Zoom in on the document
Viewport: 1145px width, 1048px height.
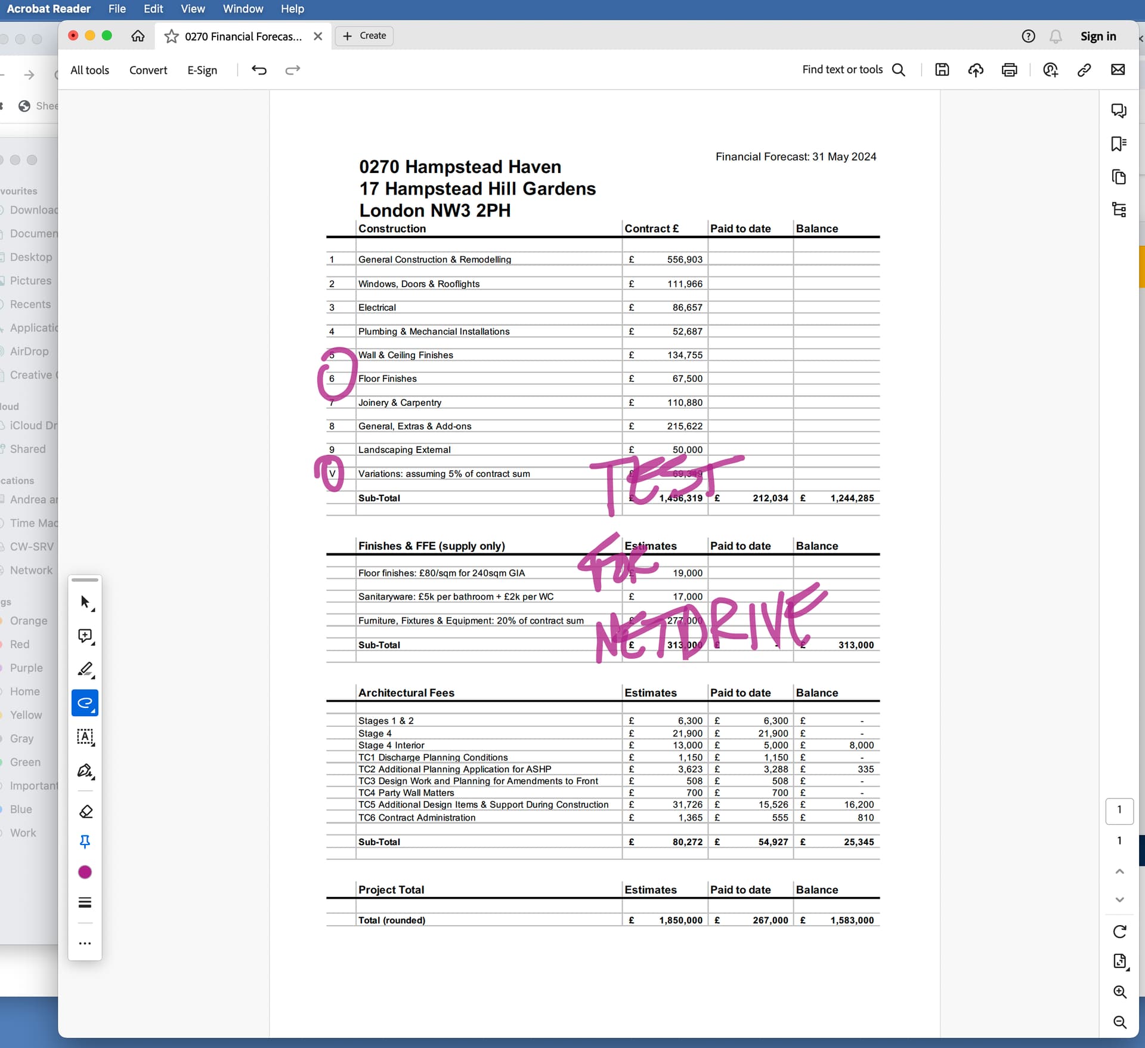(1119, 992)
